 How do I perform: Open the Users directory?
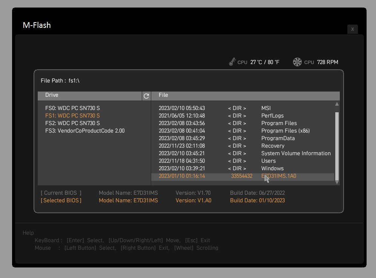tap(269, 161)
